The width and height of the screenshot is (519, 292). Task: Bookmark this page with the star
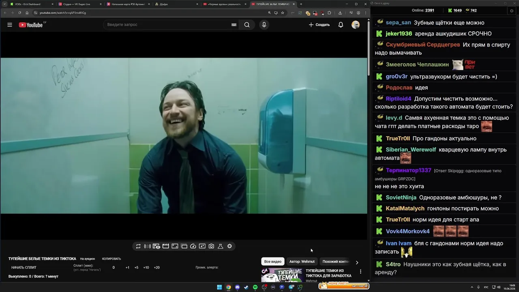[283, 13]
